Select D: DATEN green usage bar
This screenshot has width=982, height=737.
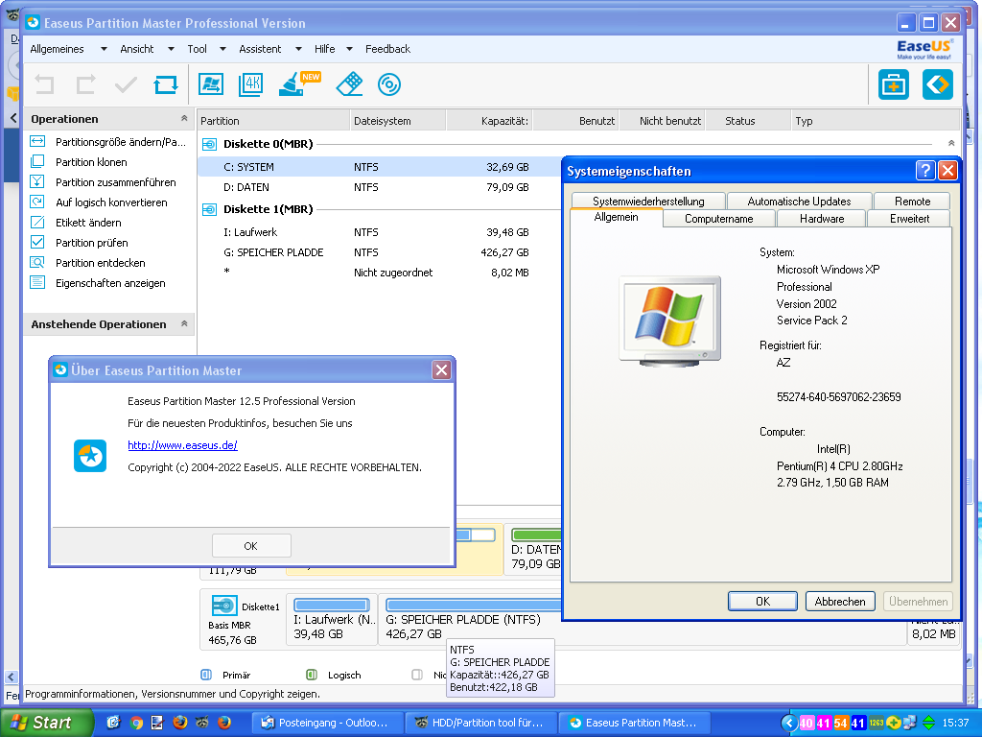tap(537, 535)
